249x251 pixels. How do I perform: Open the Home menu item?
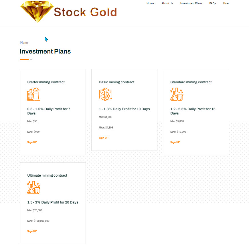150,3
